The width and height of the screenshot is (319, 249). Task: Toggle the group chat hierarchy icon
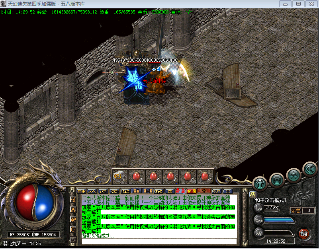click(73, 210)
